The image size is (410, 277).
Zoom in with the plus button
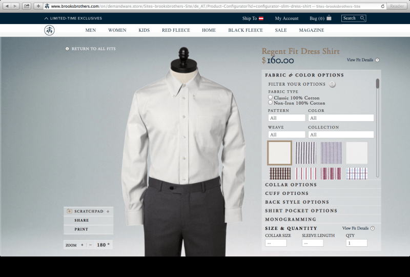(x=82, y=245)
